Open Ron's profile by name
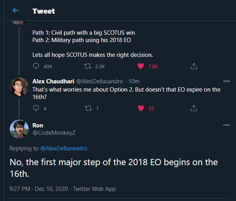The height and width of the screenshot is (201, 236). tap(38, 125)
